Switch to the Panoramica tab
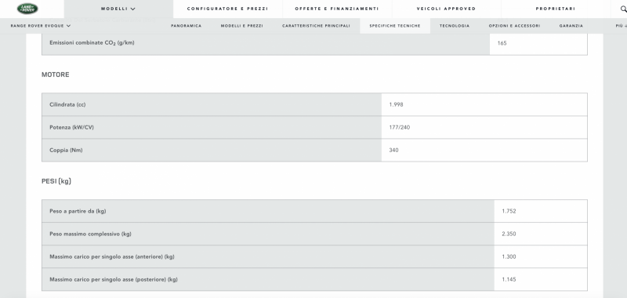 pyautogui.click(x=187, y=26)
